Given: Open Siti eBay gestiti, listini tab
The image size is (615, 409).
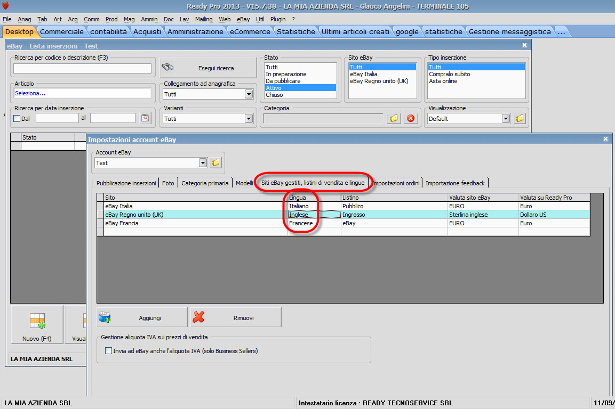Looking at the screenshot, I should 313,183.
